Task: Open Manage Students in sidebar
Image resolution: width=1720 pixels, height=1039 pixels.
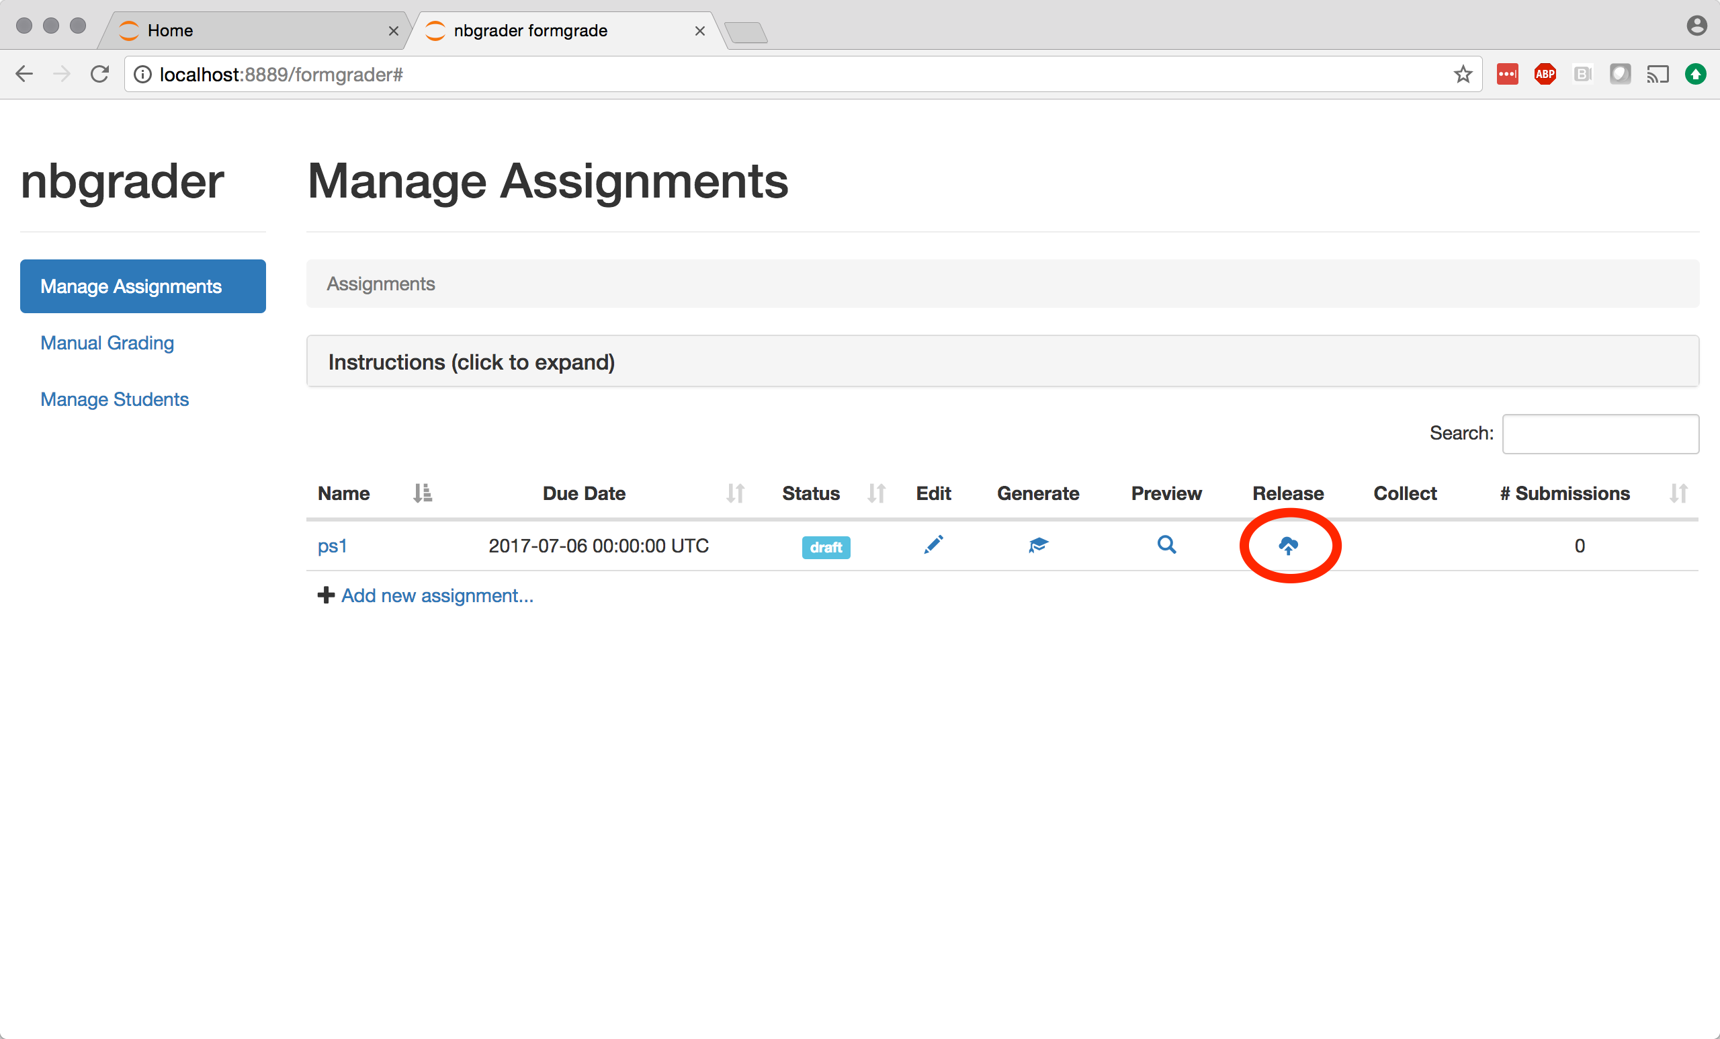Action: tap(114, 399)
